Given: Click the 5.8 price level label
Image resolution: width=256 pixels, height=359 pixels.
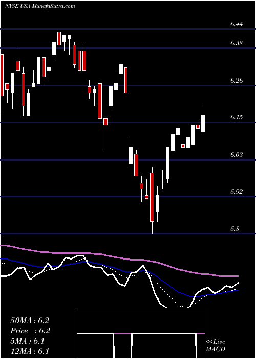Looking at the screenshot, I should pos(234,229).
